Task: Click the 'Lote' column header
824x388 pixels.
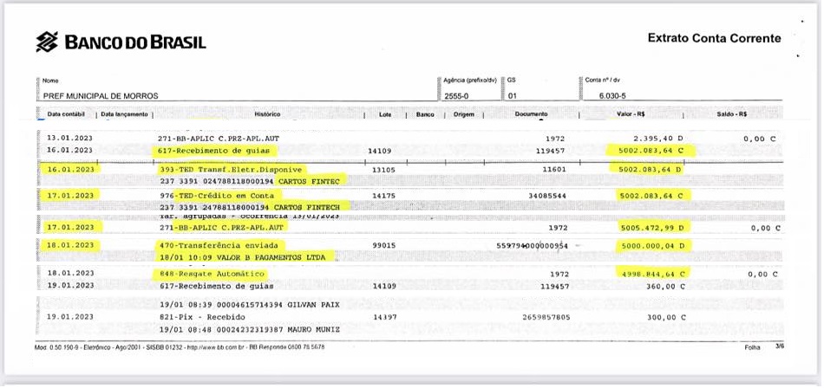Action: click(x=385, y=114)
